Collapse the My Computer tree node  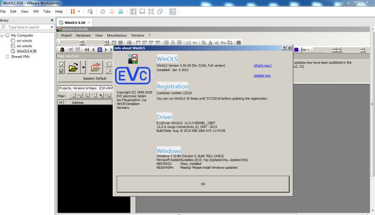tap(2, 36)
